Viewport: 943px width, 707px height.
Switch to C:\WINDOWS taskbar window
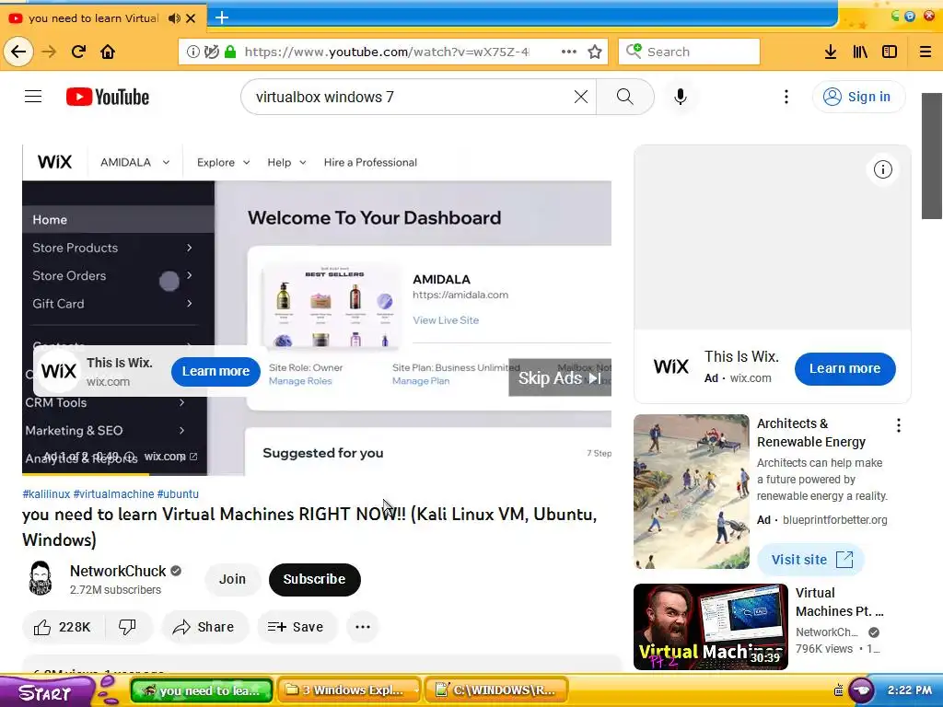coord(496,690)
